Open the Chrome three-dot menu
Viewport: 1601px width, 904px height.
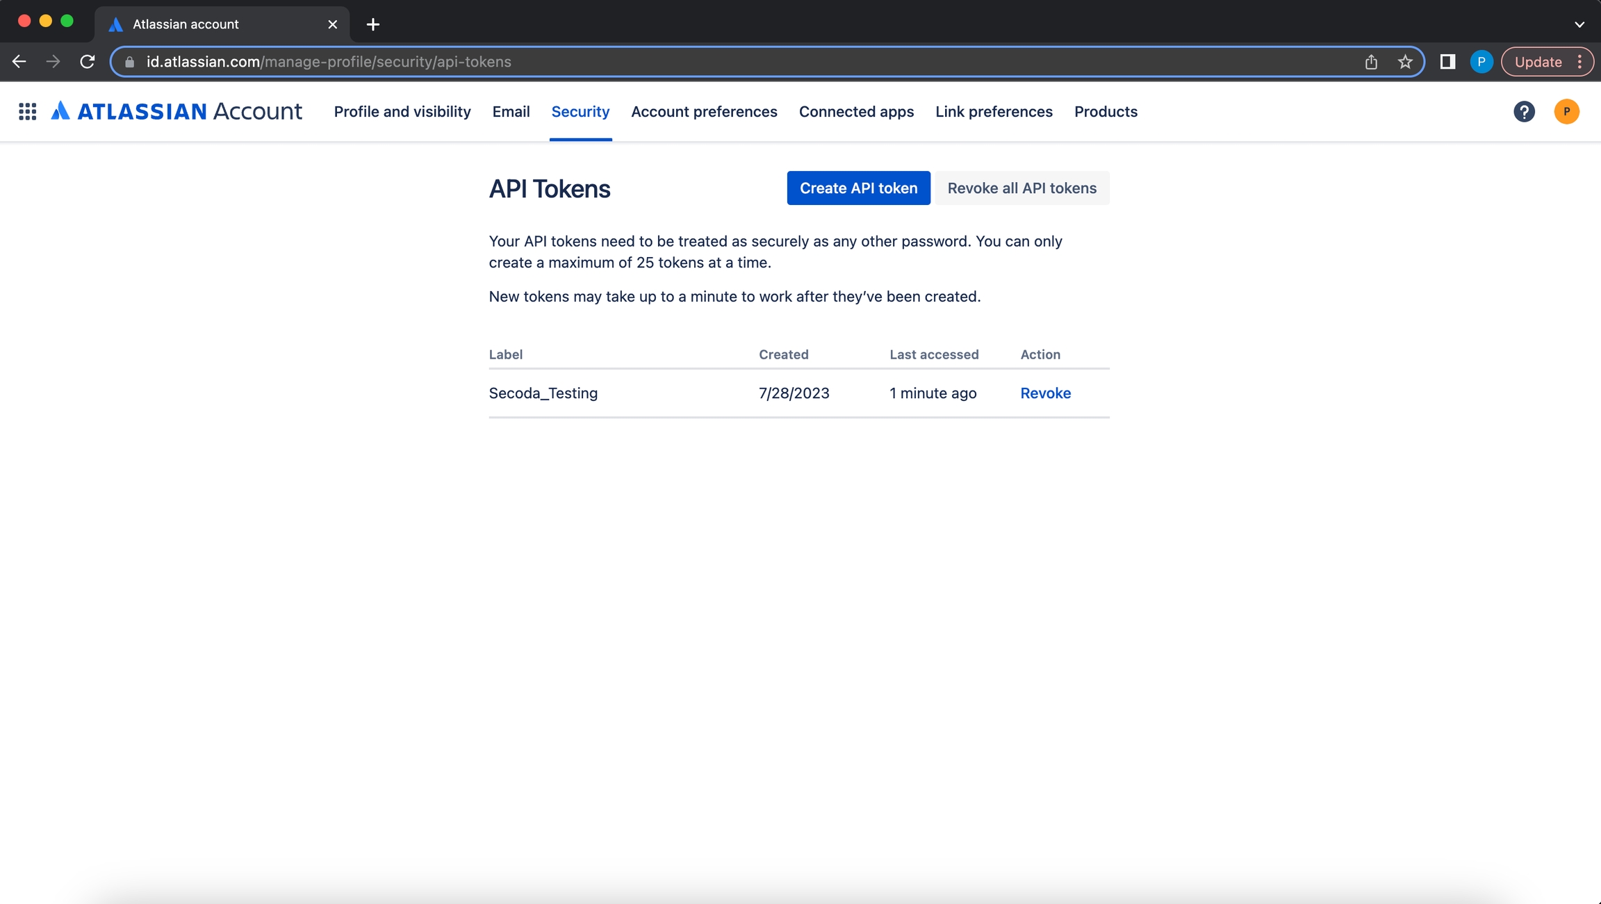click(x=1580, y=62)
